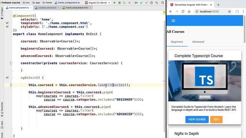Screen dimensions: 246x138
Task: Open the hamburger menu in app toolbar
Action: click(x=173, y=21)
